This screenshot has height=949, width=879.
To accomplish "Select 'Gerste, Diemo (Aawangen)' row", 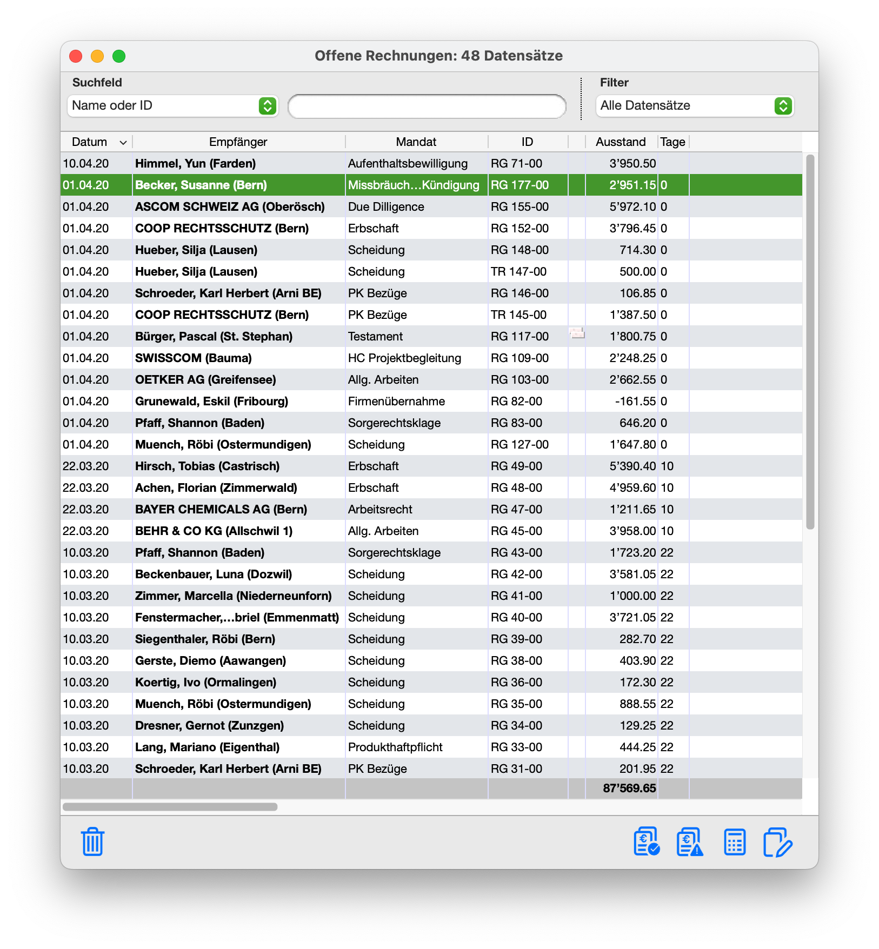I will (431, 660).
